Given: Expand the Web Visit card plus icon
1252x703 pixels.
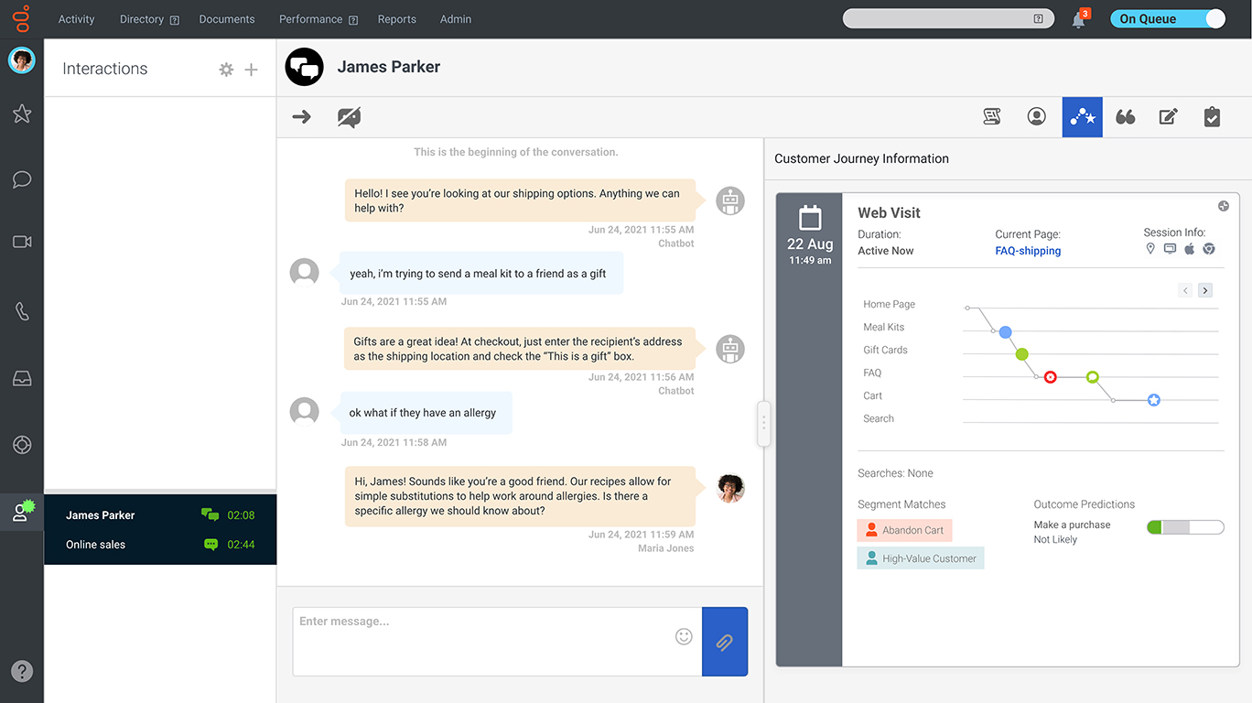Looking at the screenshot, I should [x=1223, y=206].
